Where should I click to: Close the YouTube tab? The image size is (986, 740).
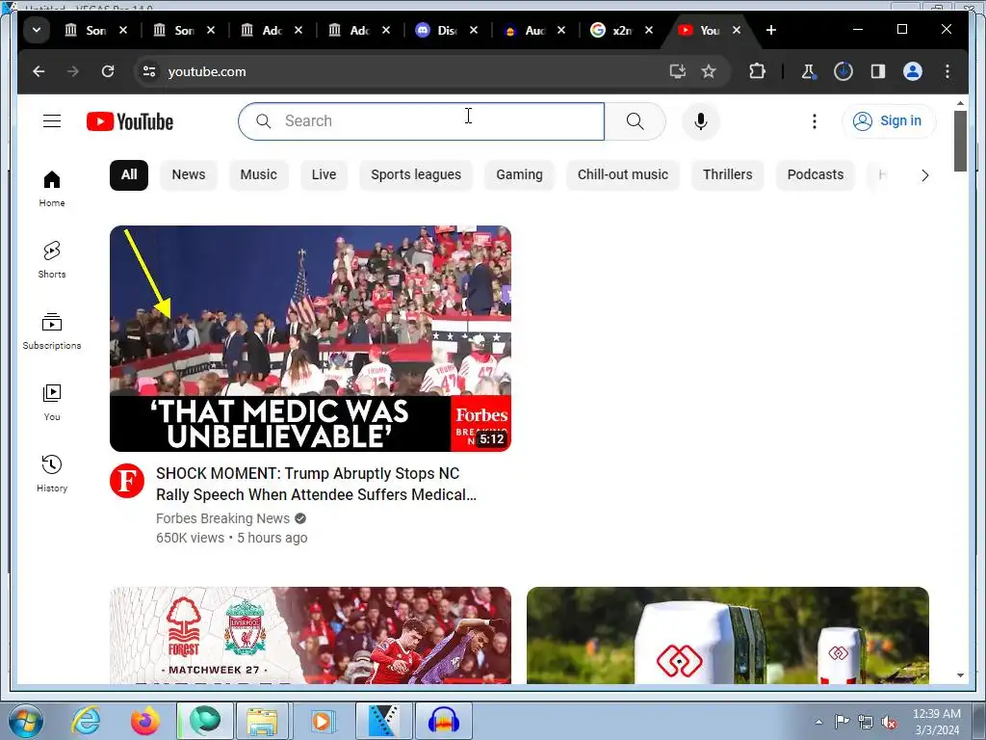(737, 30)
